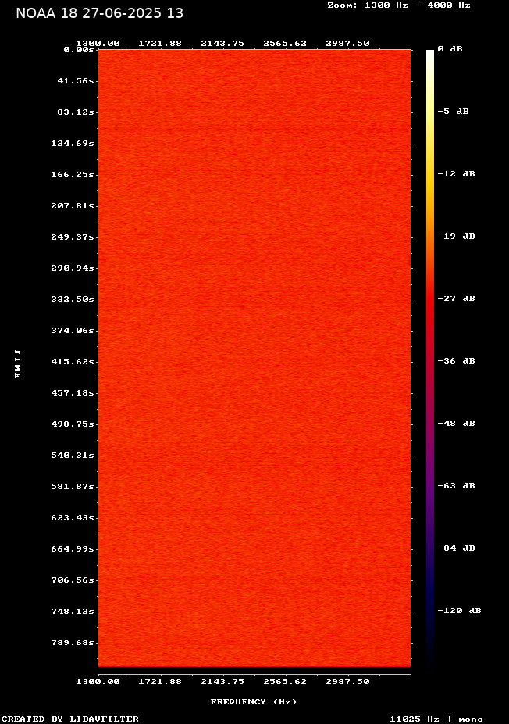Click the -63 dB color scale label
Screen dimensions: 509x724
pyautogui.click(x=457, y=486)
